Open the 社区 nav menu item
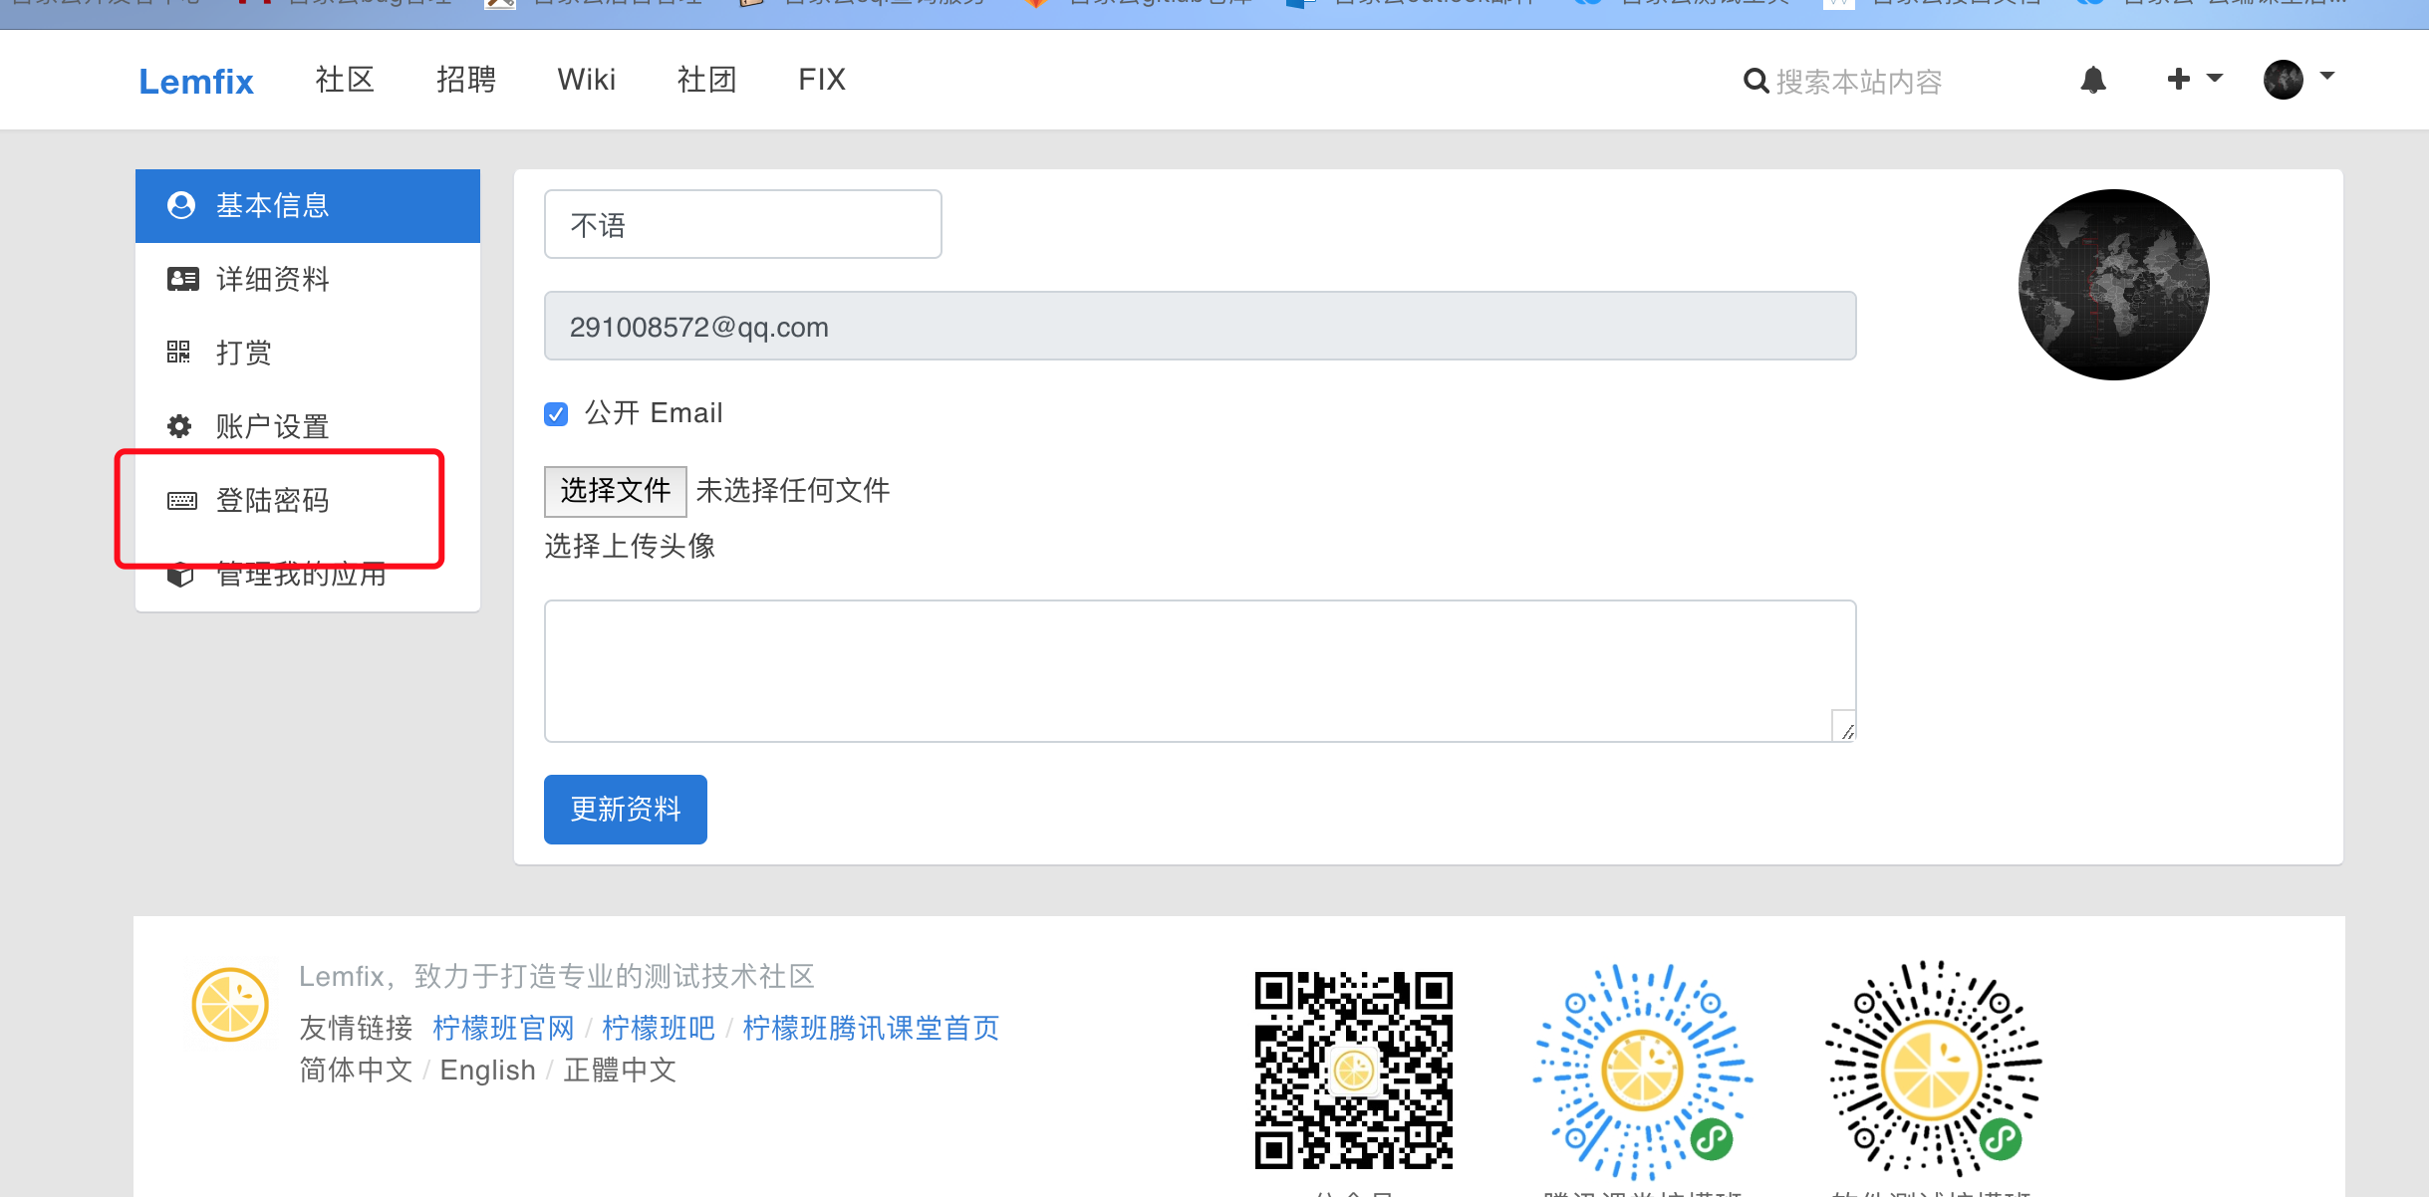Screen dimensions: 2429x1197 345,80
